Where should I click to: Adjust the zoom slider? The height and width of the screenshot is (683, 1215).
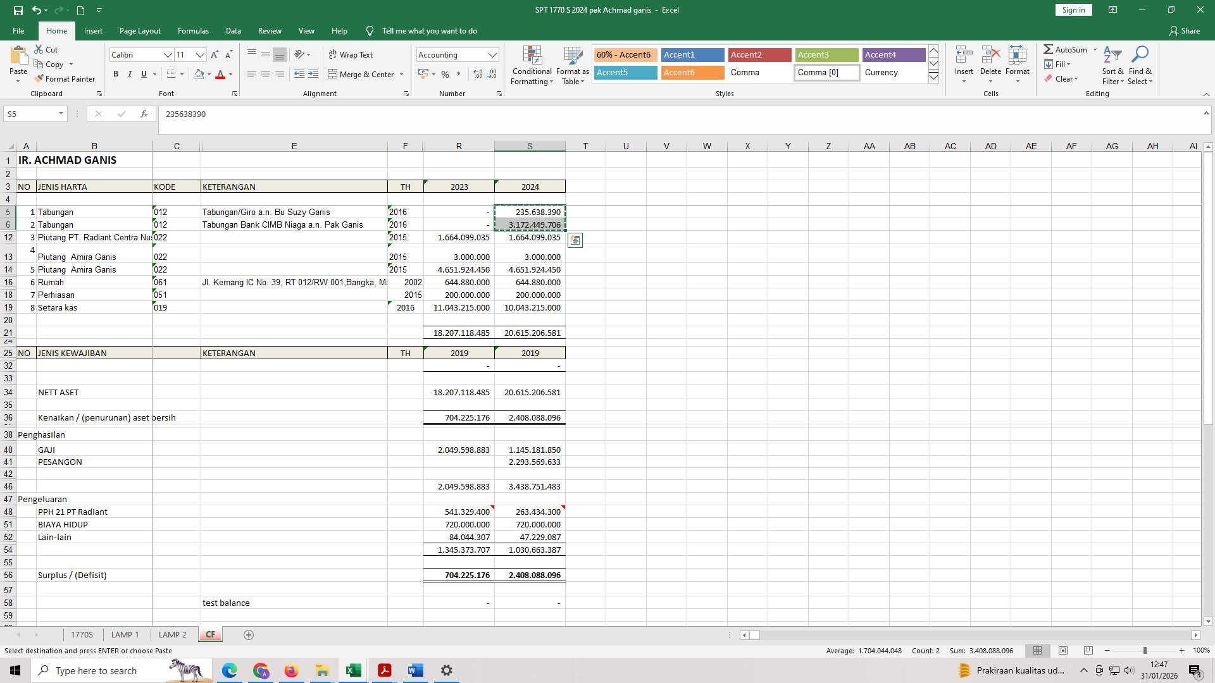[x=1144, y=650]
